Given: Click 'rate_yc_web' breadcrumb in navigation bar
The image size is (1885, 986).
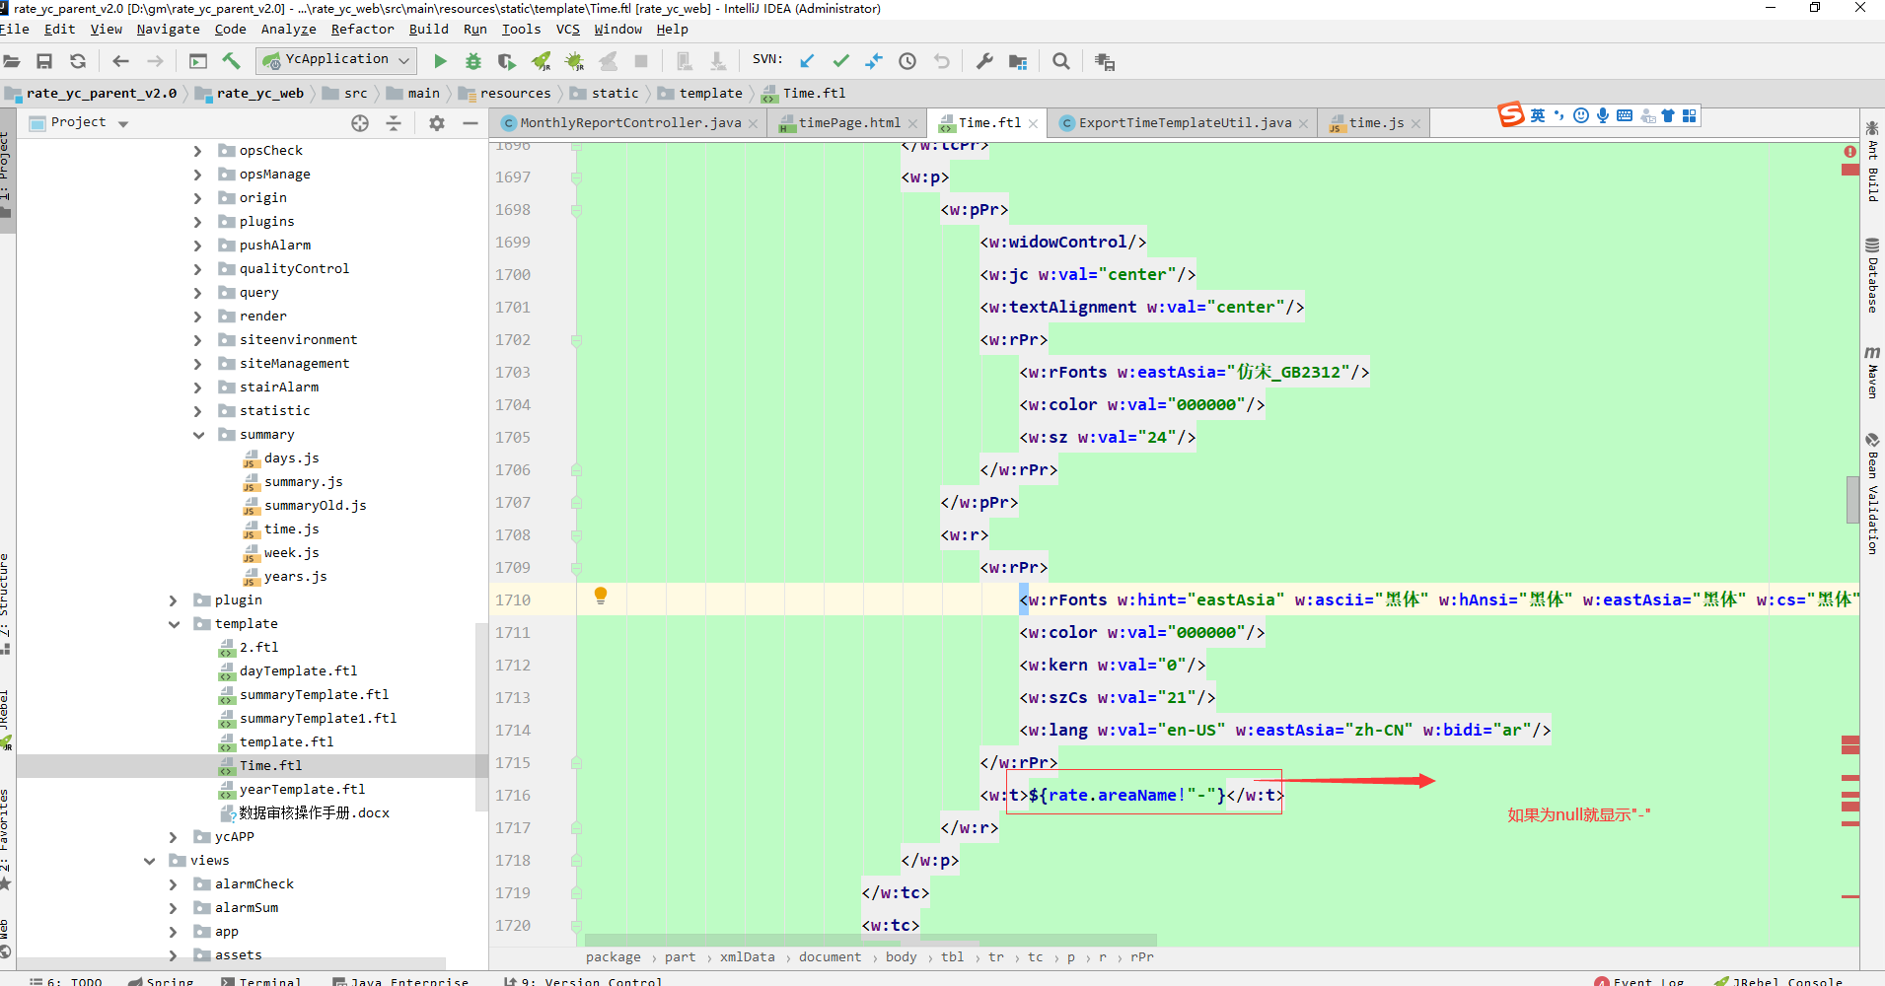Looking at the screenshot, I should click(260, 94).
